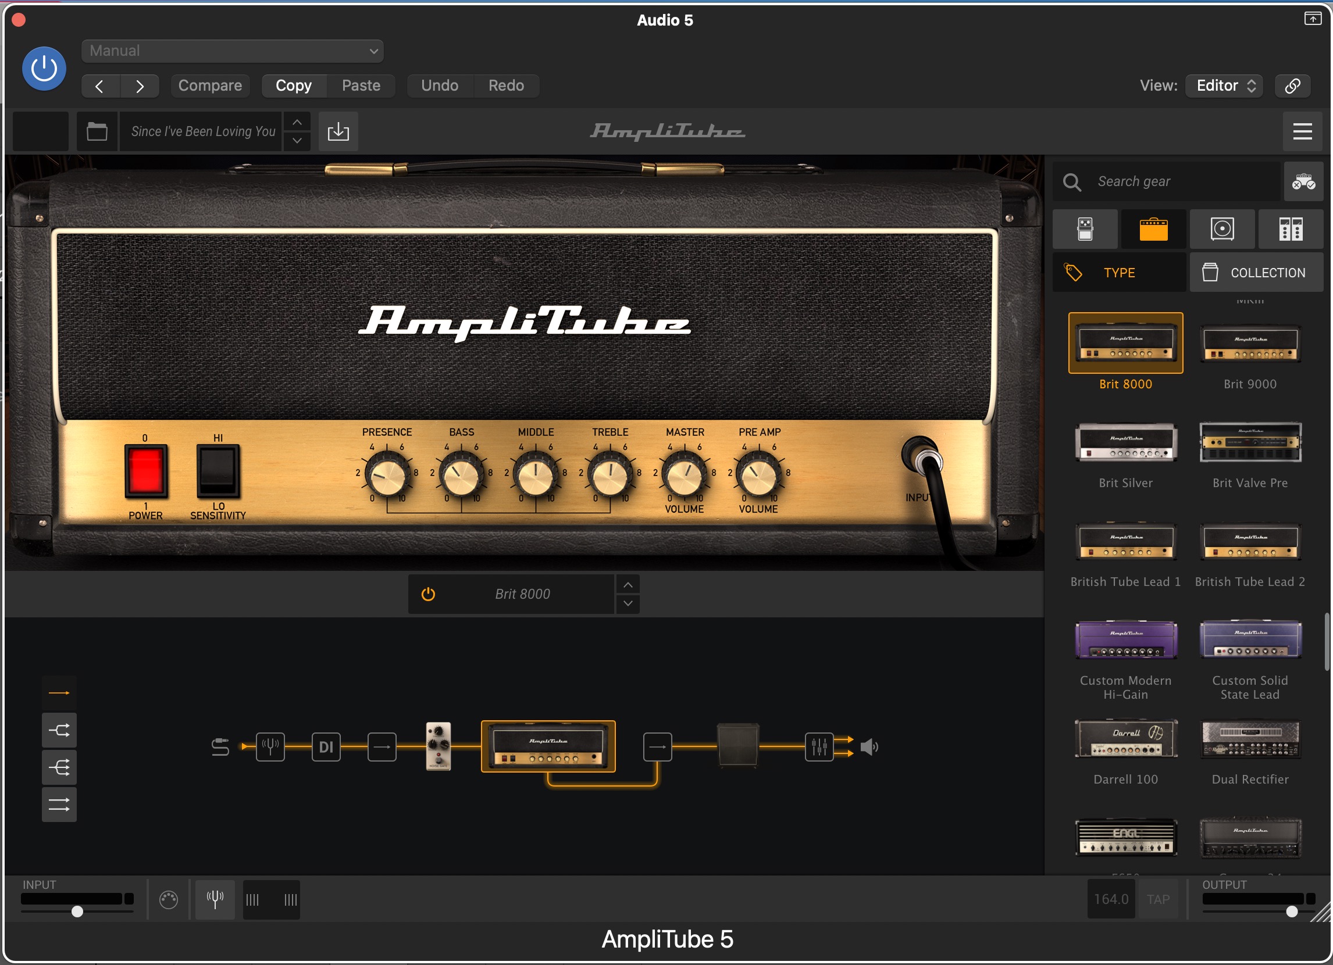This screenshot has width=1333, height=965.
Task: Select the tuner block in signal chain
Action: (270, 747)
